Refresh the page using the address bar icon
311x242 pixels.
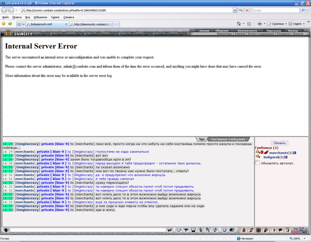tap(241, 10)
